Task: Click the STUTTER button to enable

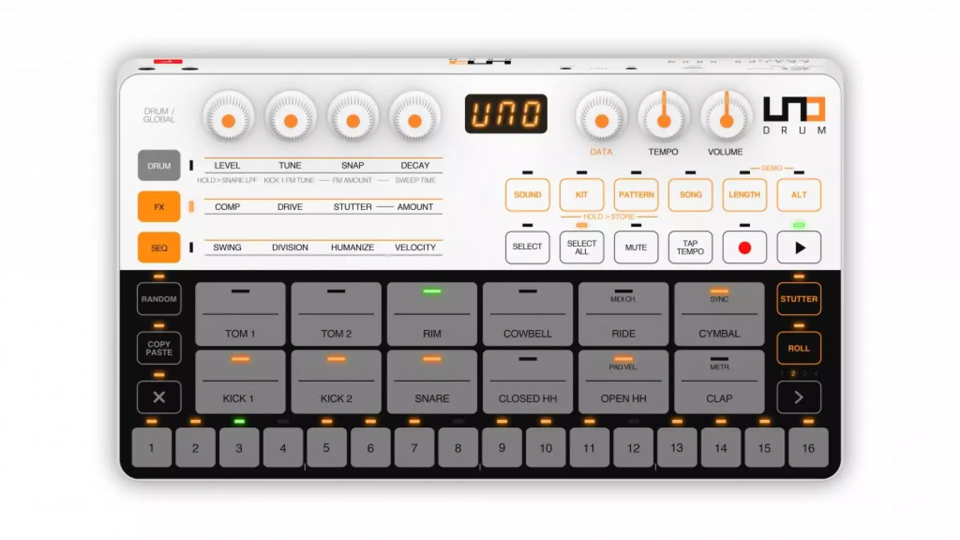Action: (x=798, y=298)
